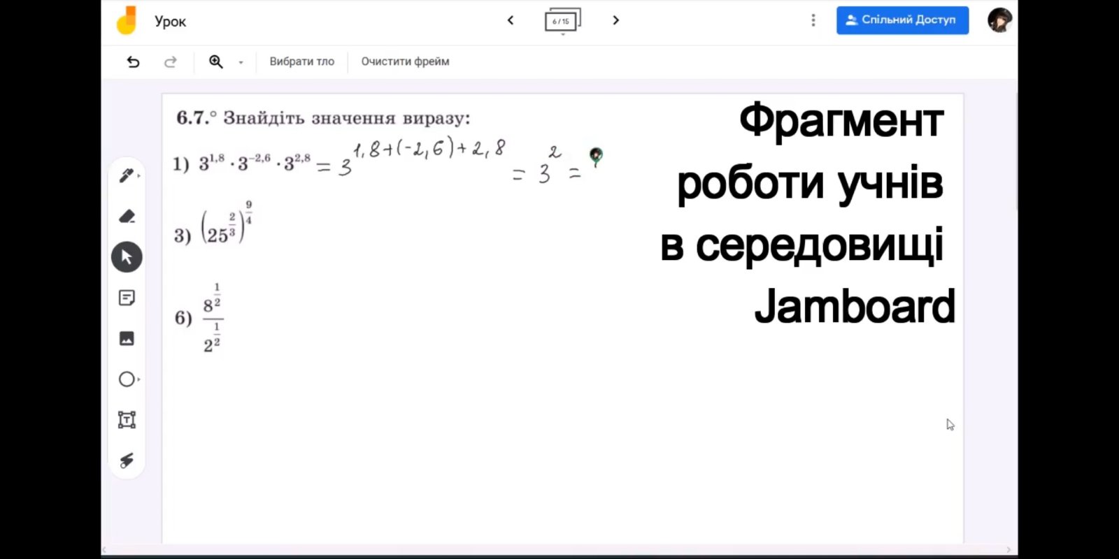Click the handwritten exponent sum 1,8+(-2,6)+2,8
Image resolution: width=1119 pixels, height=559 pixels.
[x=429, y=149]
